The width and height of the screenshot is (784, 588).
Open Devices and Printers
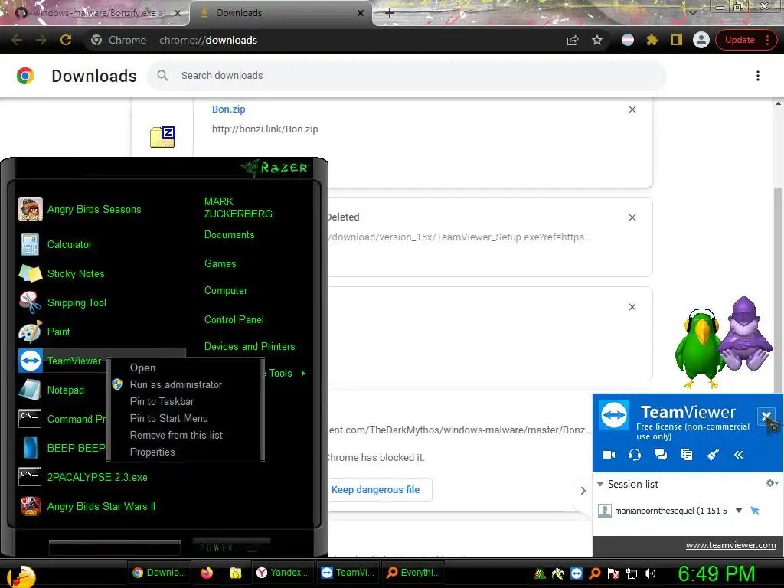250,347
